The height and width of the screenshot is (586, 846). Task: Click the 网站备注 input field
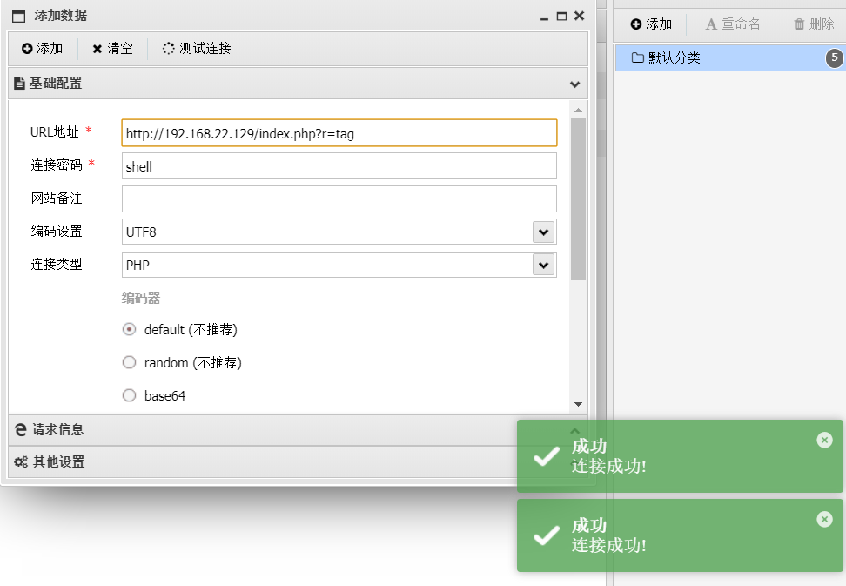click(339, 199)
